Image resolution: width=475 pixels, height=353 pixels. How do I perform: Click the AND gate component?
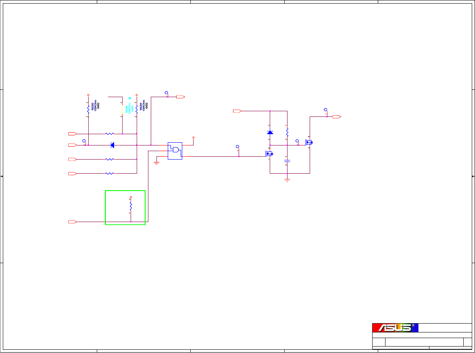click(175, 151)
